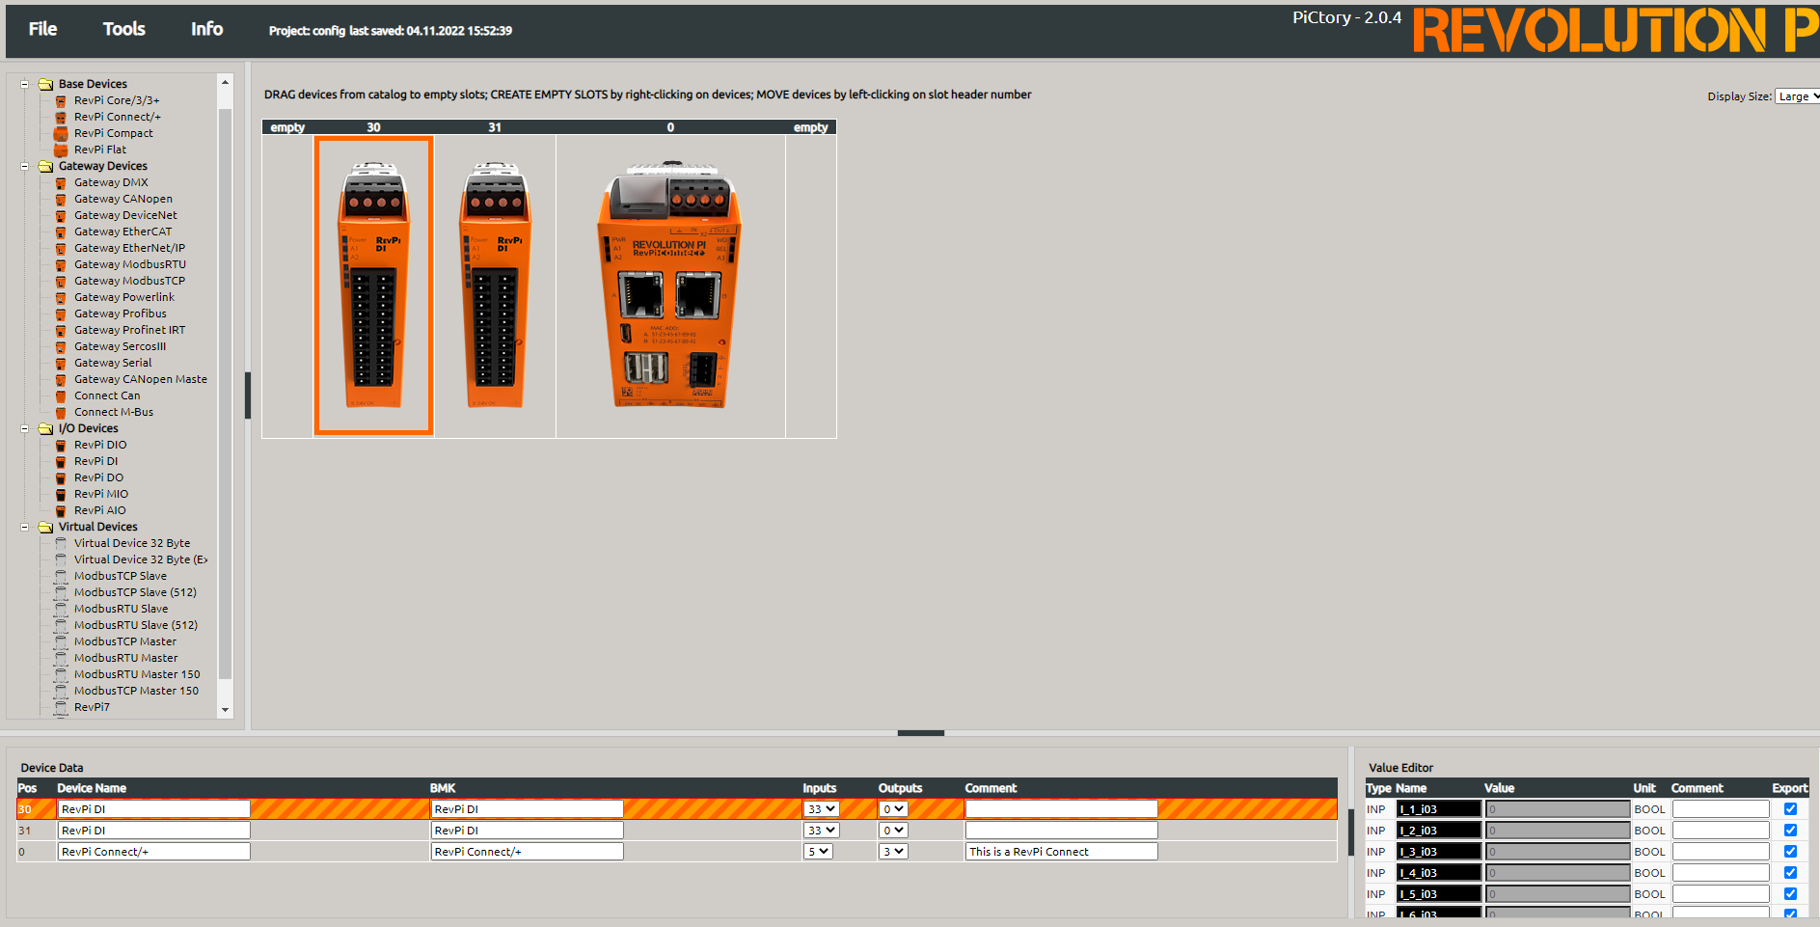This screenshot has width=1820, height=927.
Task: Click the RevPi AIO module icon
Action: pyautogui.click(x=61, y=510)
